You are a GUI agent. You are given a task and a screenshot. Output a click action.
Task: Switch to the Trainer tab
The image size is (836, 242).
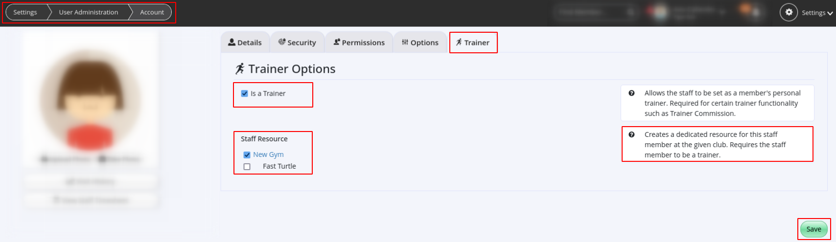point(473,43)
